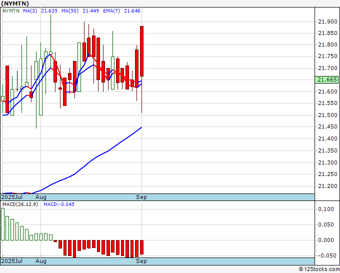This screenshot has height=273, width=340.
Task: Click the 21.200 price axis label
Action: coord(327,186)
